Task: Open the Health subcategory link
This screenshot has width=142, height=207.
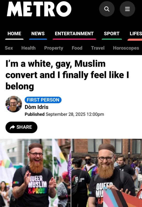Action: coord(28,48)
